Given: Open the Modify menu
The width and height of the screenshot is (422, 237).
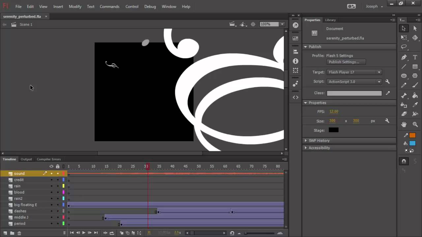Looking at the screenshot, I should point(75,7).
